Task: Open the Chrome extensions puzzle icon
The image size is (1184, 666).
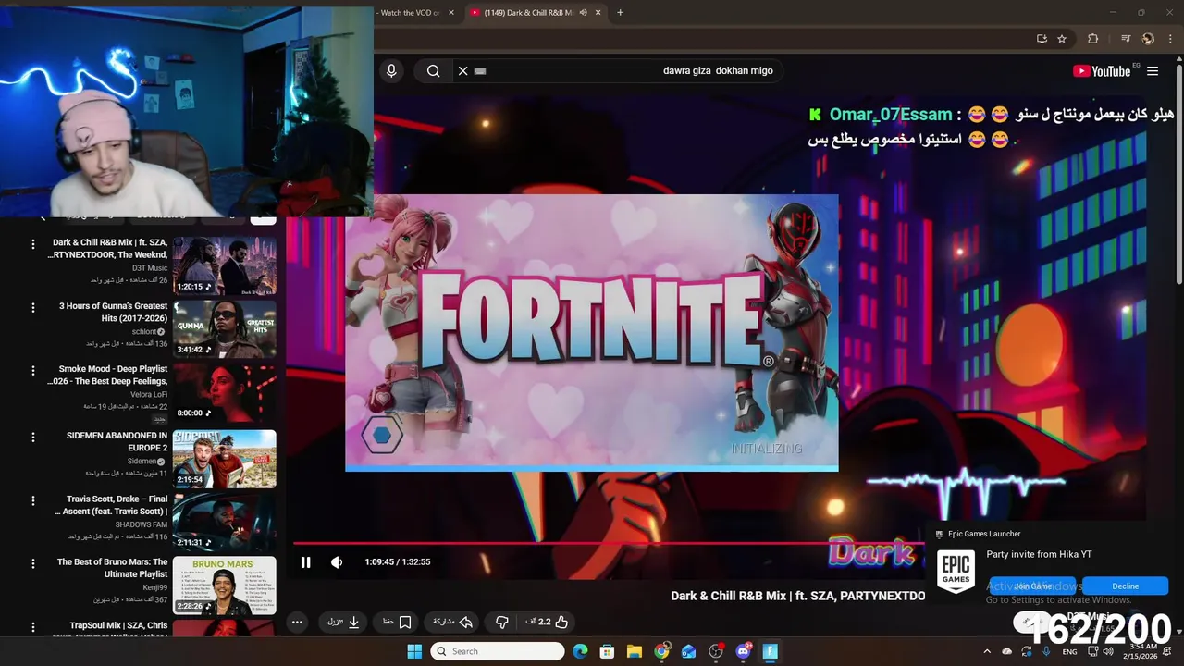Action: [1092, 39]
